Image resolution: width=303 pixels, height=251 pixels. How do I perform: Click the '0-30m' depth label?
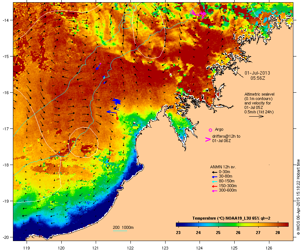pyautogui.click(x=224, y=172)
